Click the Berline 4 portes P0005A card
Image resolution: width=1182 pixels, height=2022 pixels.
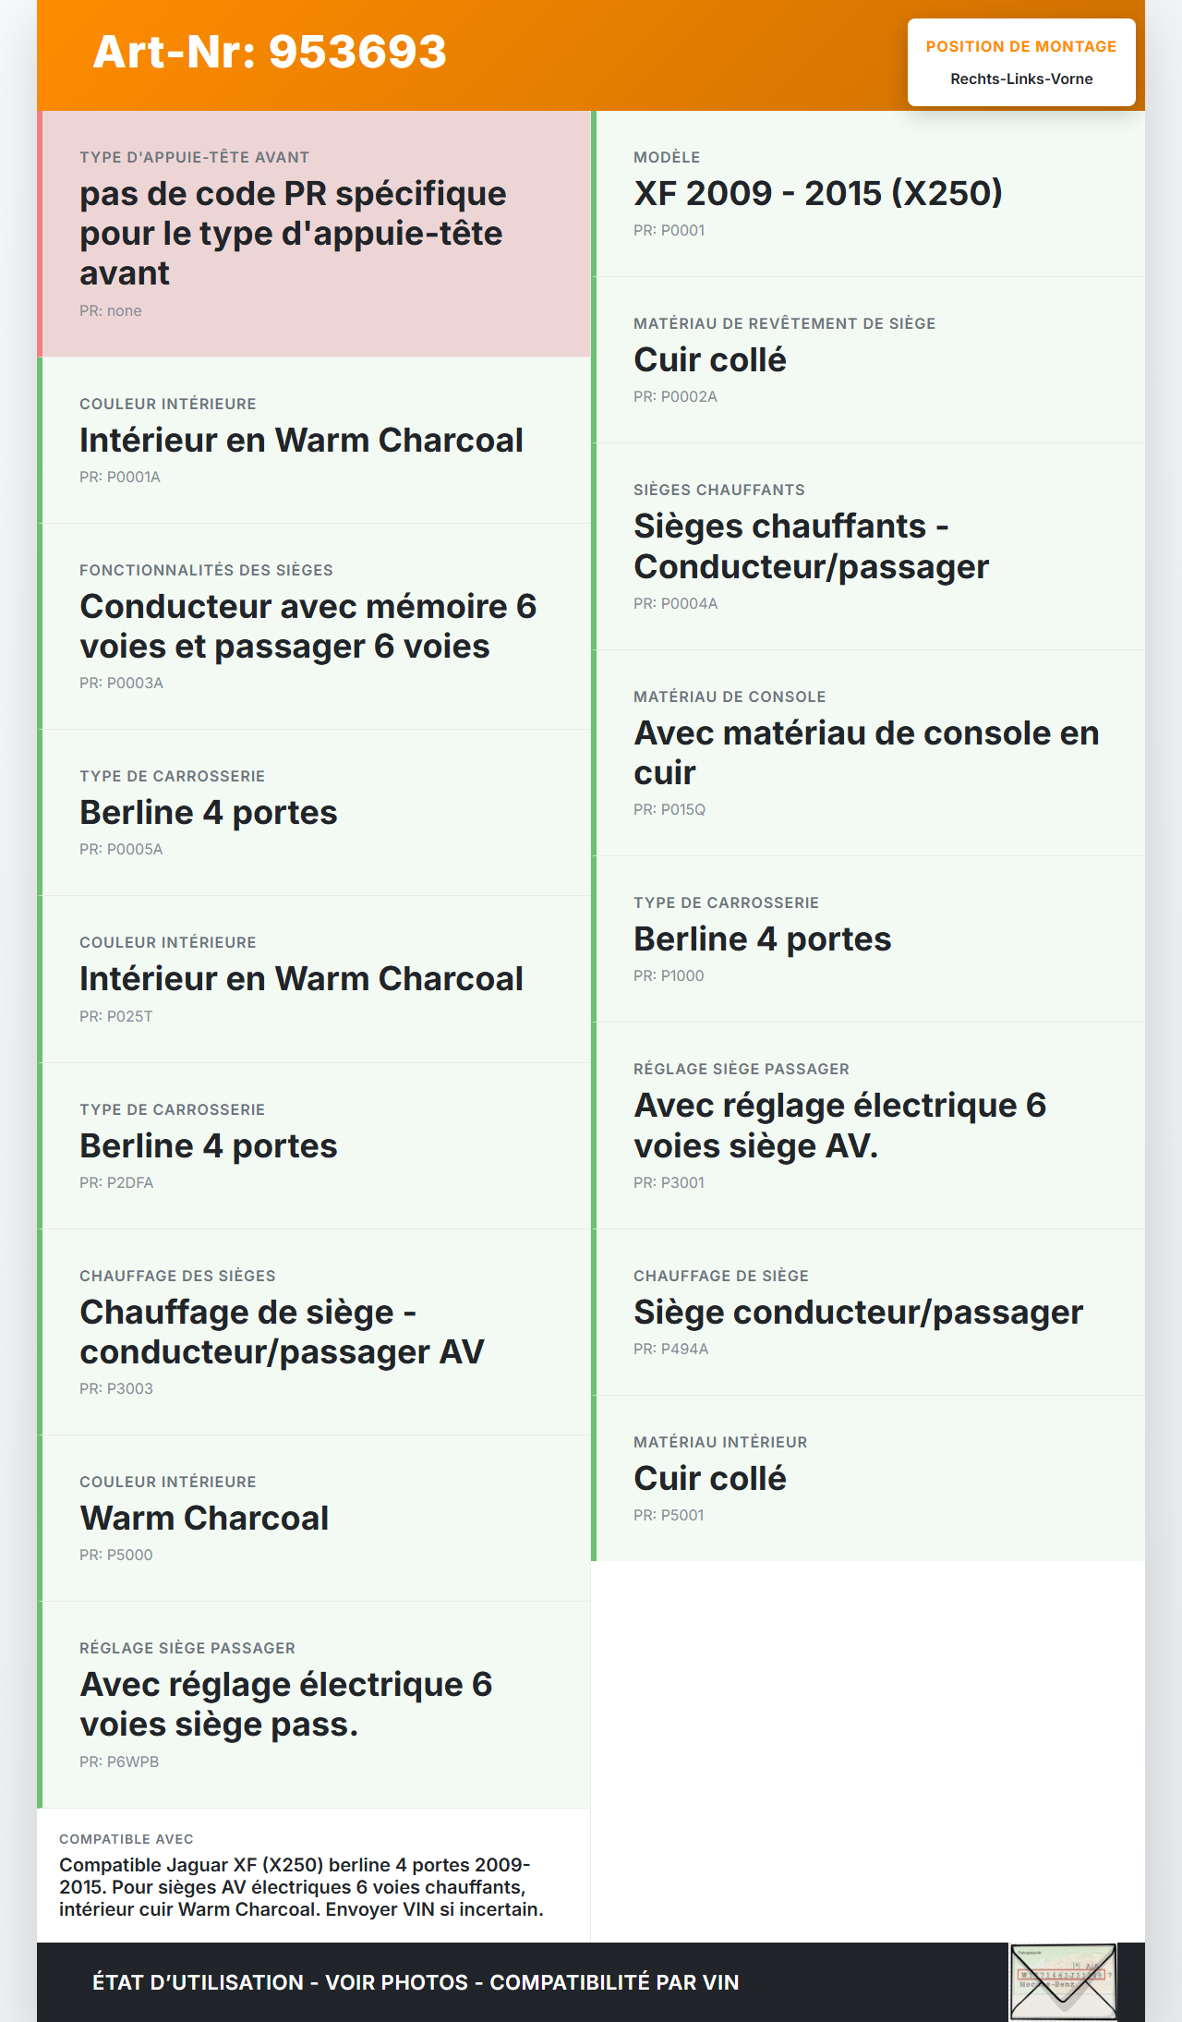(x=315, y=812)
